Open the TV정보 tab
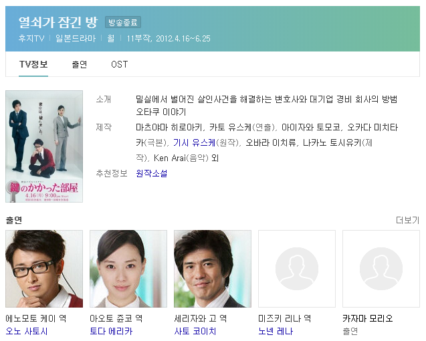Screen dimensions: 426x341 pos(33,64)
